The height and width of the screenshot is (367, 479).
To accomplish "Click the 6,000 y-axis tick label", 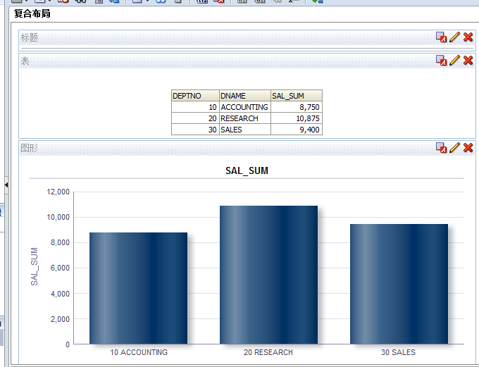I will click(60, 268).
